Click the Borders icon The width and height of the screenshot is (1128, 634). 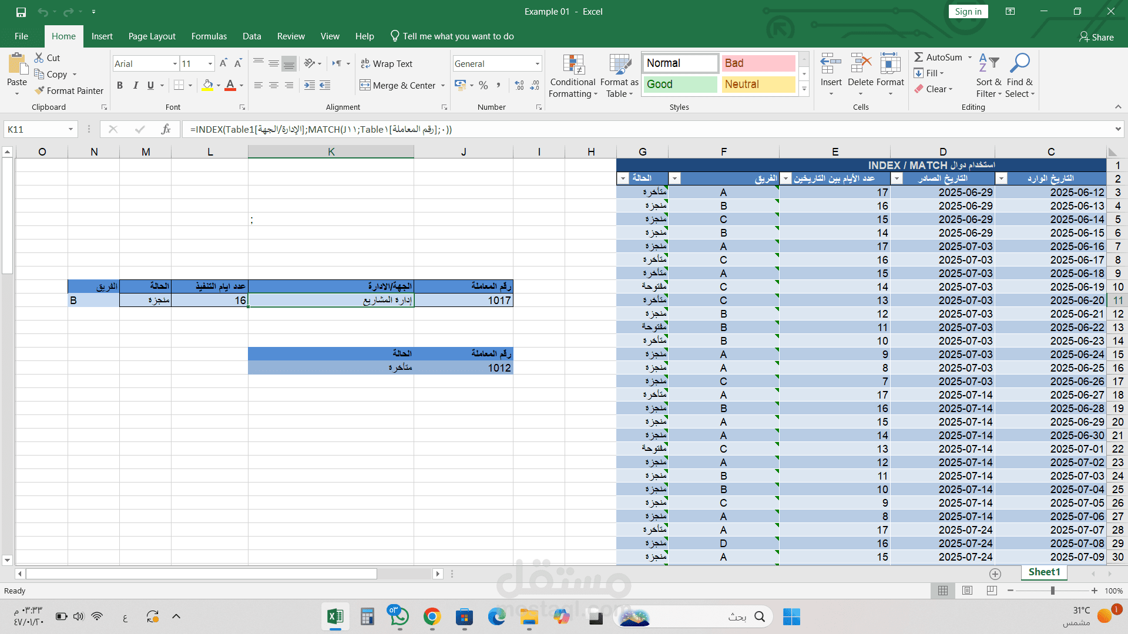179,85
